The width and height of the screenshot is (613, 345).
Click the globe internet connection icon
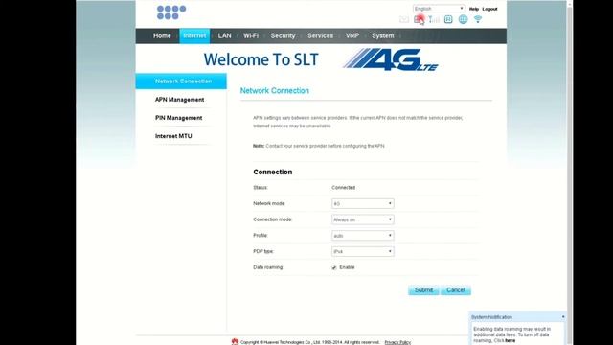tap(463, 19)
